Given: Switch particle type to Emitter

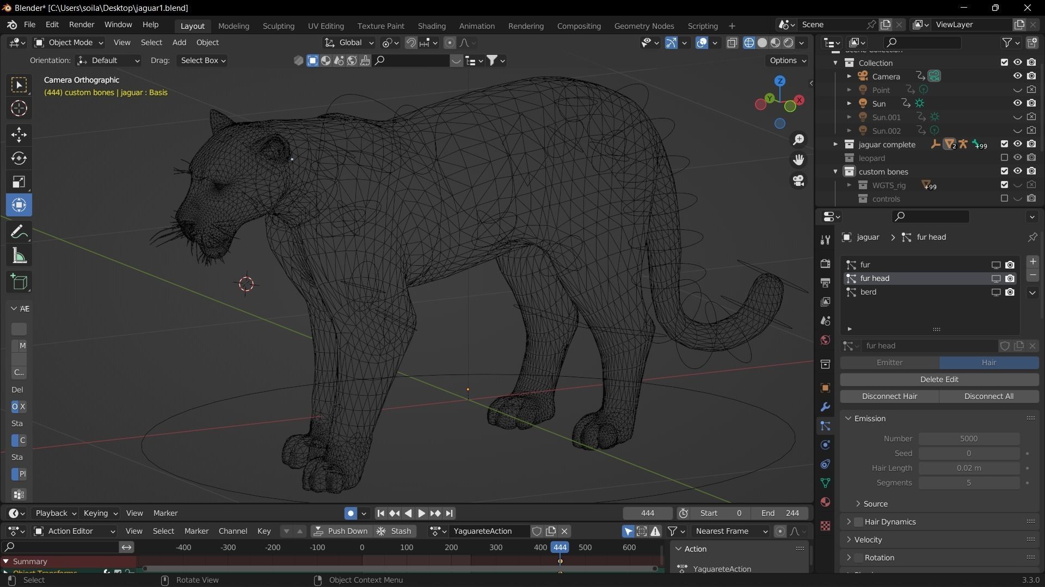Looking at the screenshot, I should (889, 363).
